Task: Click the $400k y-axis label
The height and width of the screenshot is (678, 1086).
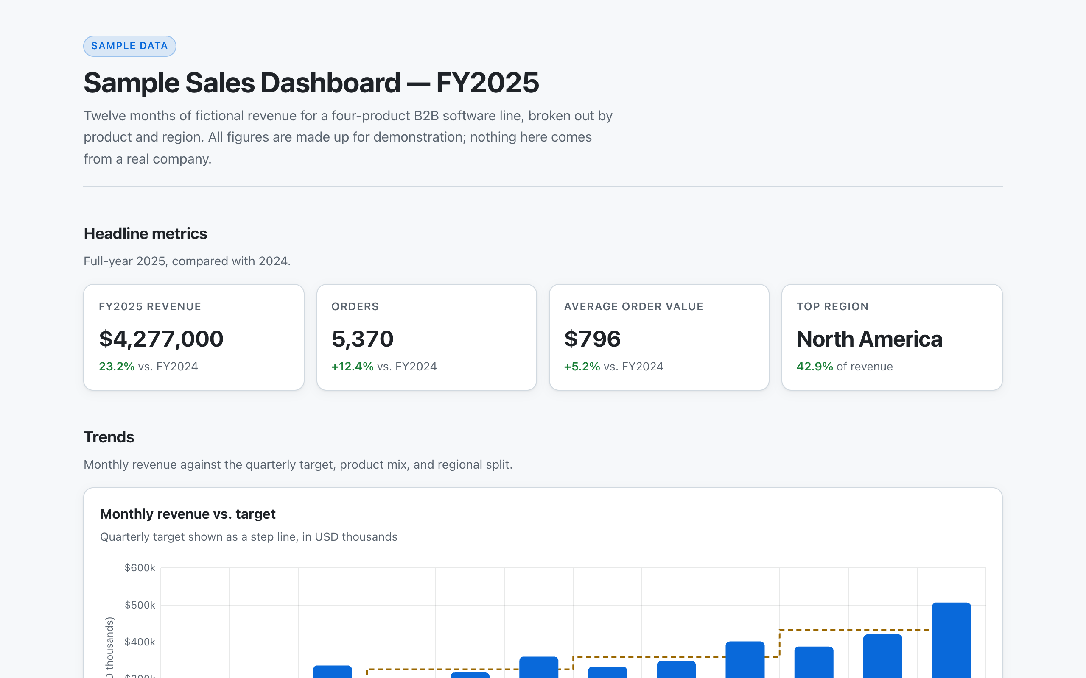Action: click(140, 642)
